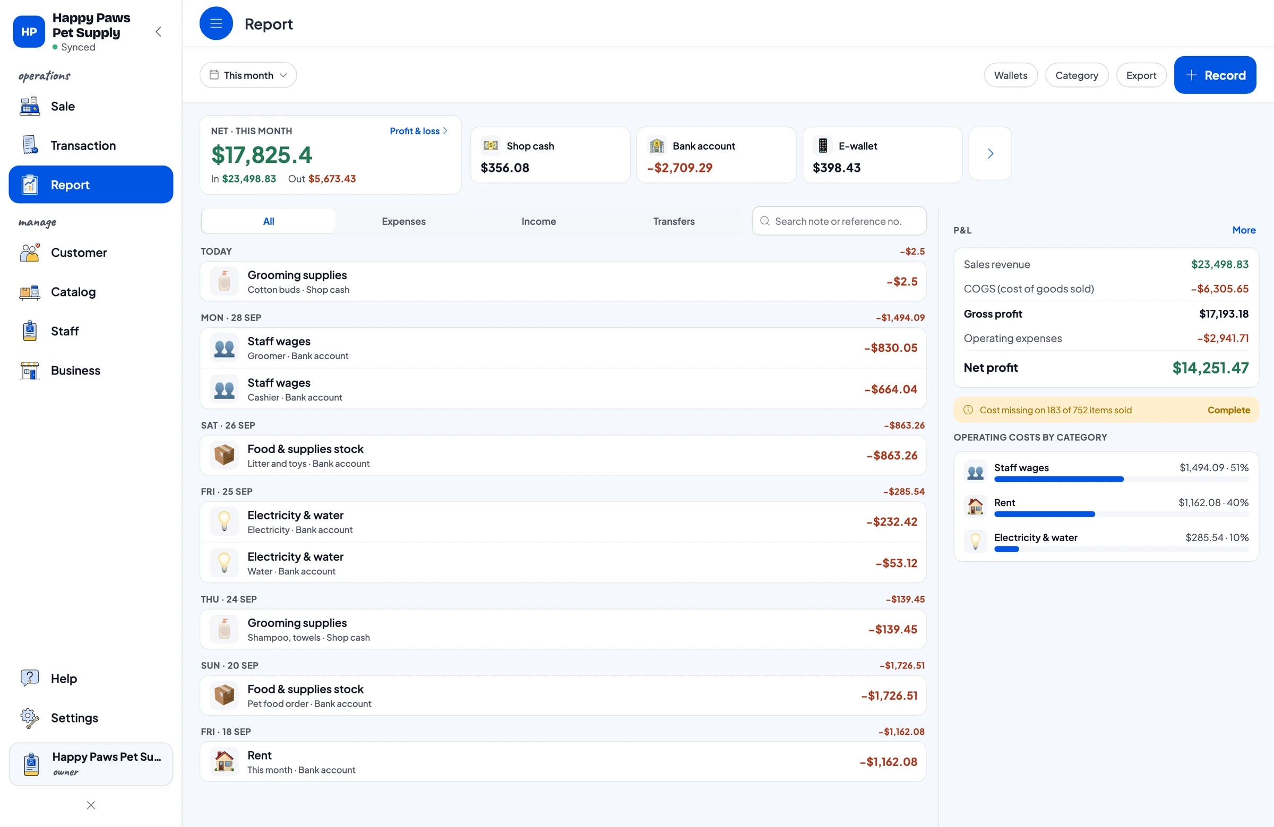Go to the Customer section icon

pyautogui.click(x=29, y=253)
